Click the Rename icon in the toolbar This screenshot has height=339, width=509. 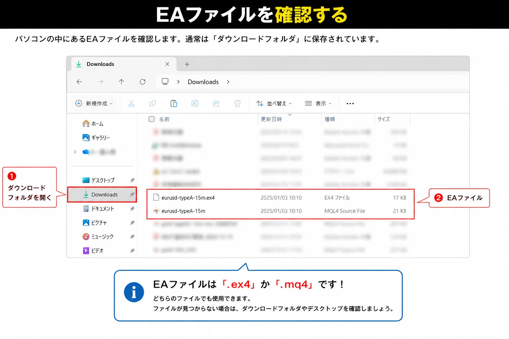click(195, 104)
